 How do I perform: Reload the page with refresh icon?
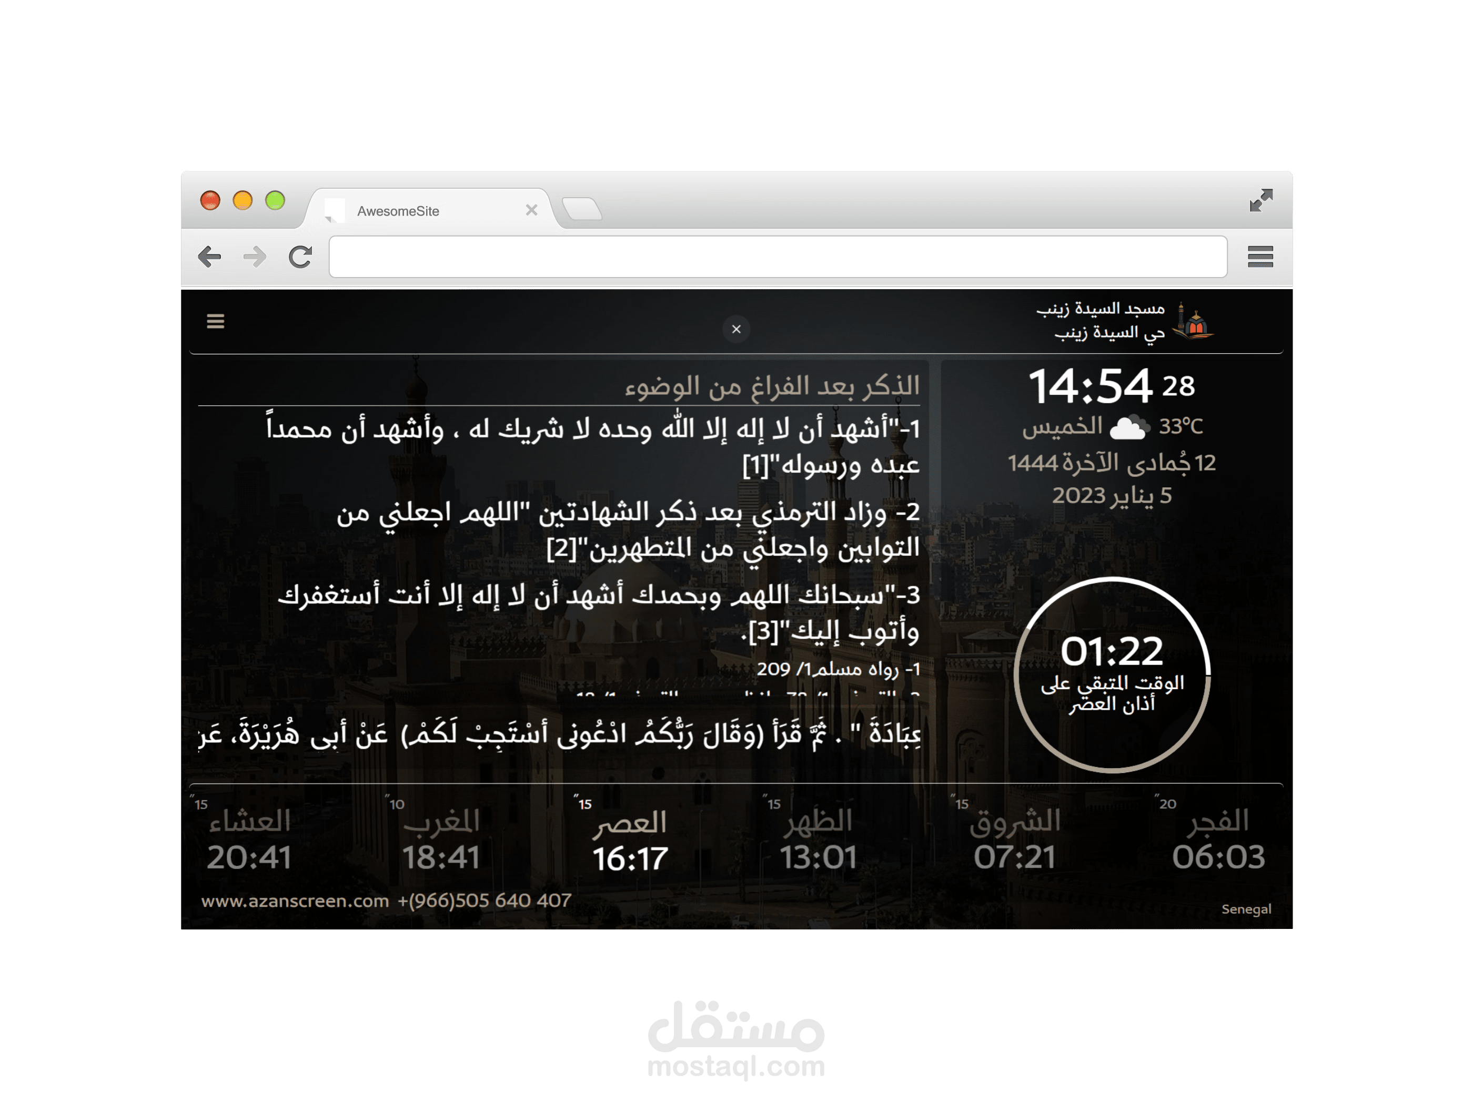pos(300,256)
